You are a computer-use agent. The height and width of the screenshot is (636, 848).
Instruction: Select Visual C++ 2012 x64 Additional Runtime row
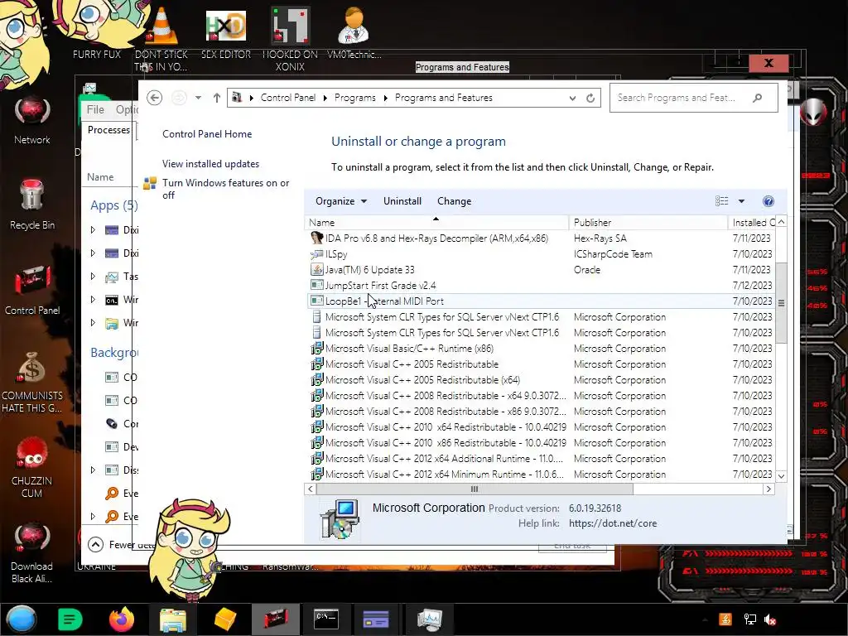[x=540, y=459]
